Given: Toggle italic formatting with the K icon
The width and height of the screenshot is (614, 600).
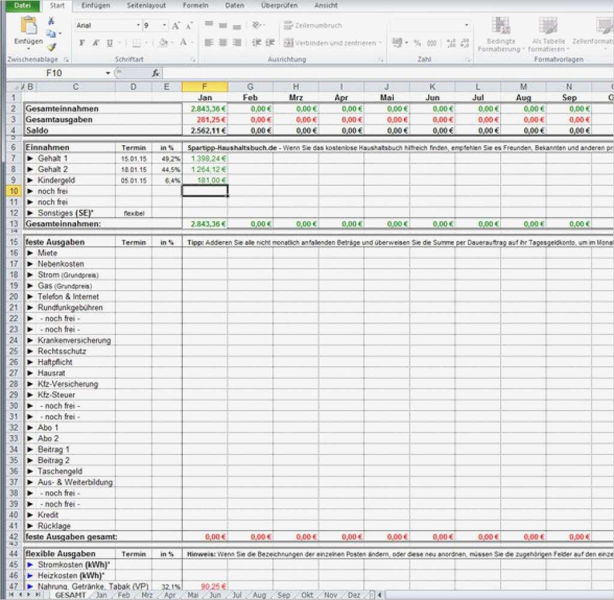Looking at the screenshot, I should point(95,43).
